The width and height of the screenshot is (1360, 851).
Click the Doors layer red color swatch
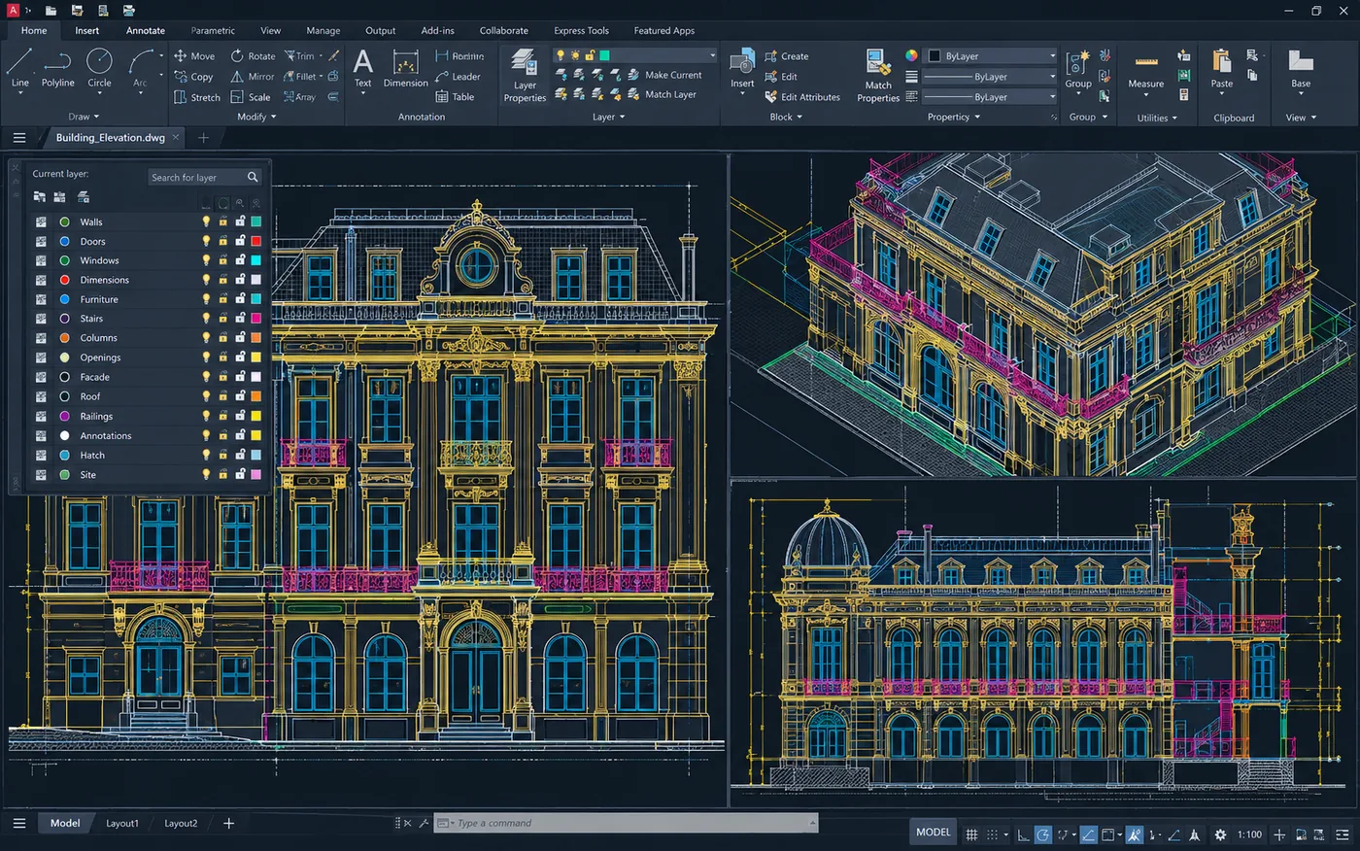(256, 241)
